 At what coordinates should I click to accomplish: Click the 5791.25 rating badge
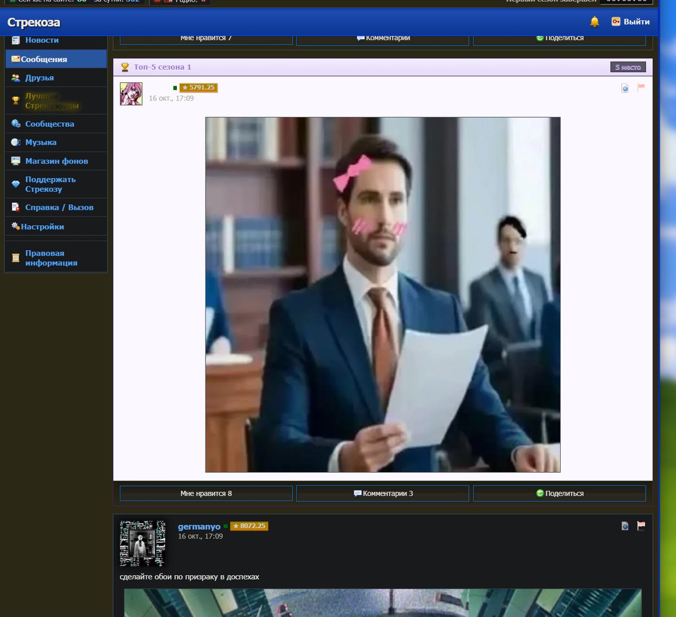[198, 87]
